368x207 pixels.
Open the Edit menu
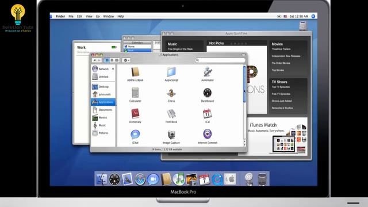pyautogui.click(x=79, y=17)
